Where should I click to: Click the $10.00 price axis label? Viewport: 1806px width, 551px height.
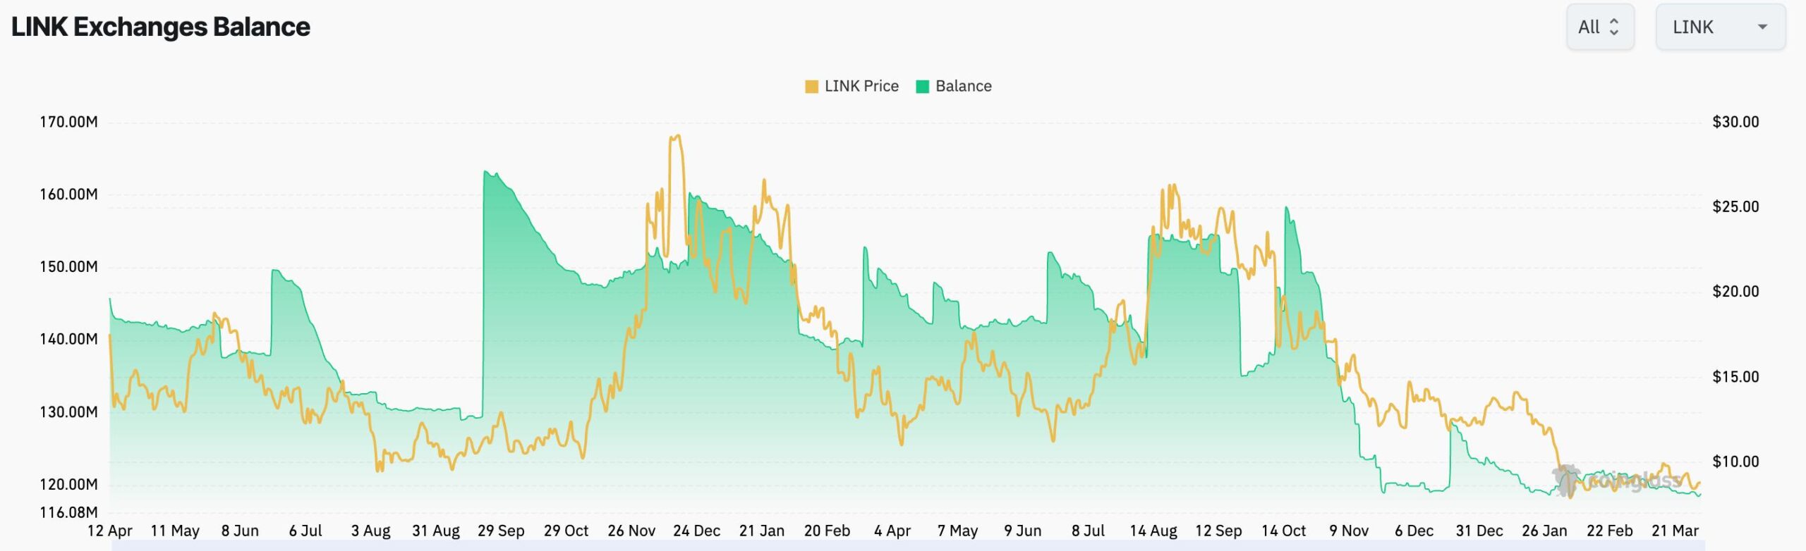click(1735, 462)
